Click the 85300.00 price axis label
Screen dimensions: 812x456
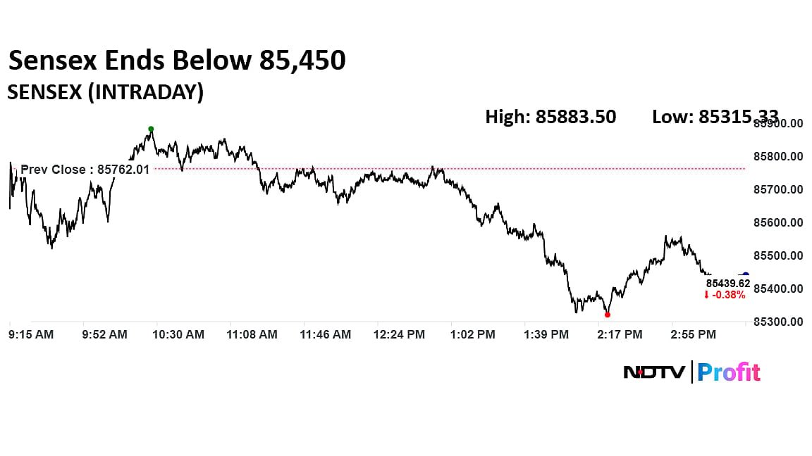pyautogui.click(x=778, y=322)
